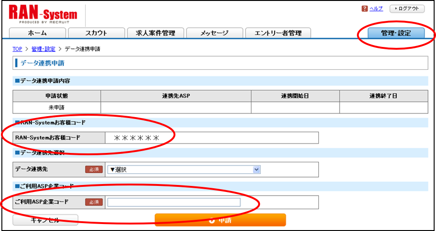
Task: Follow the TOP breadcrumb link
Action: 17,49
